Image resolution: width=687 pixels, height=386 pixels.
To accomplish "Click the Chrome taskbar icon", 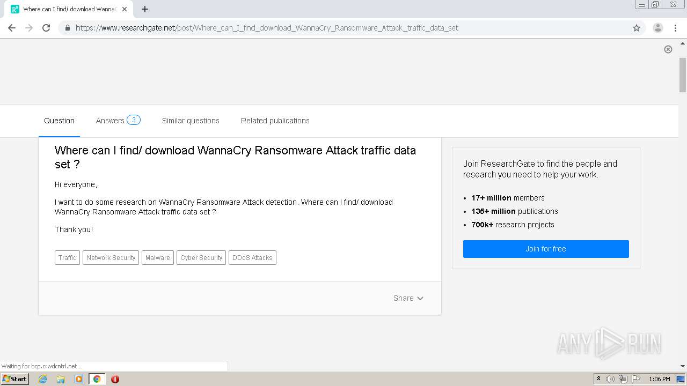I will 97,379.
